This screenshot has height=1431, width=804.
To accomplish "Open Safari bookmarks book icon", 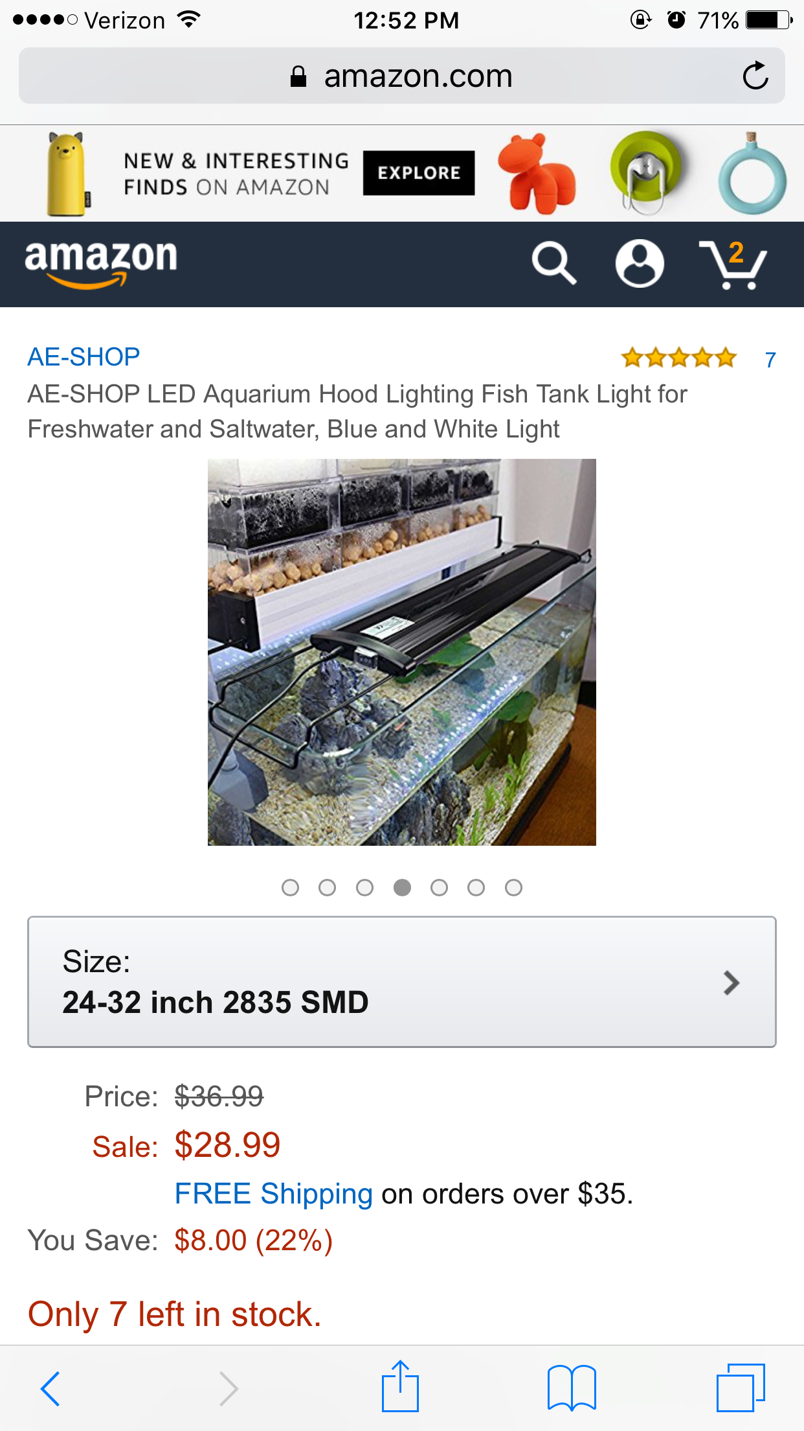I will point(571,1387).
